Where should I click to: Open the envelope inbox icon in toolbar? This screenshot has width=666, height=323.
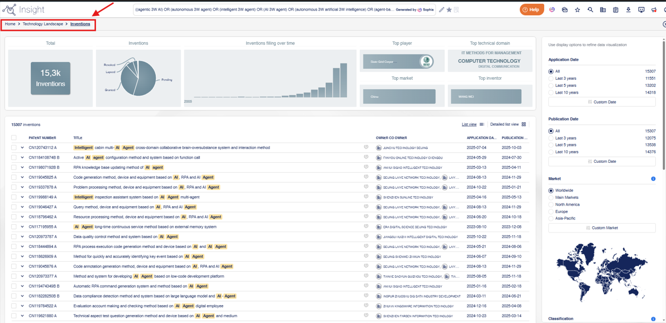tap(565, 10)
